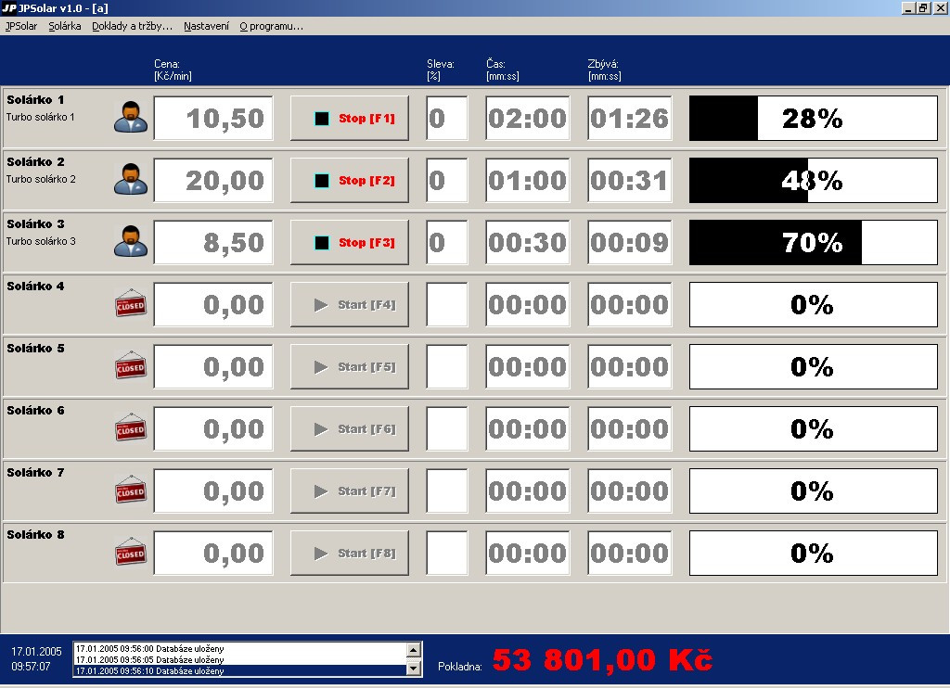
Task: Click the customer avatar of Solárko 3
Action: pyautogui.click(x=131, y=242)
